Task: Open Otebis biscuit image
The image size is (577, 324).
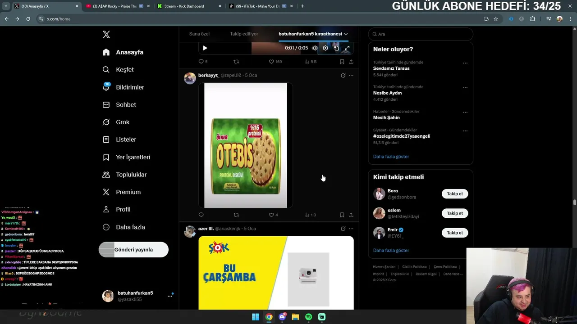Action: tap(246, 145)
